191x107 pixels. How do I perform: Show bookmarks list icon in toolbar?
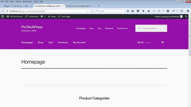pos(133,11)
